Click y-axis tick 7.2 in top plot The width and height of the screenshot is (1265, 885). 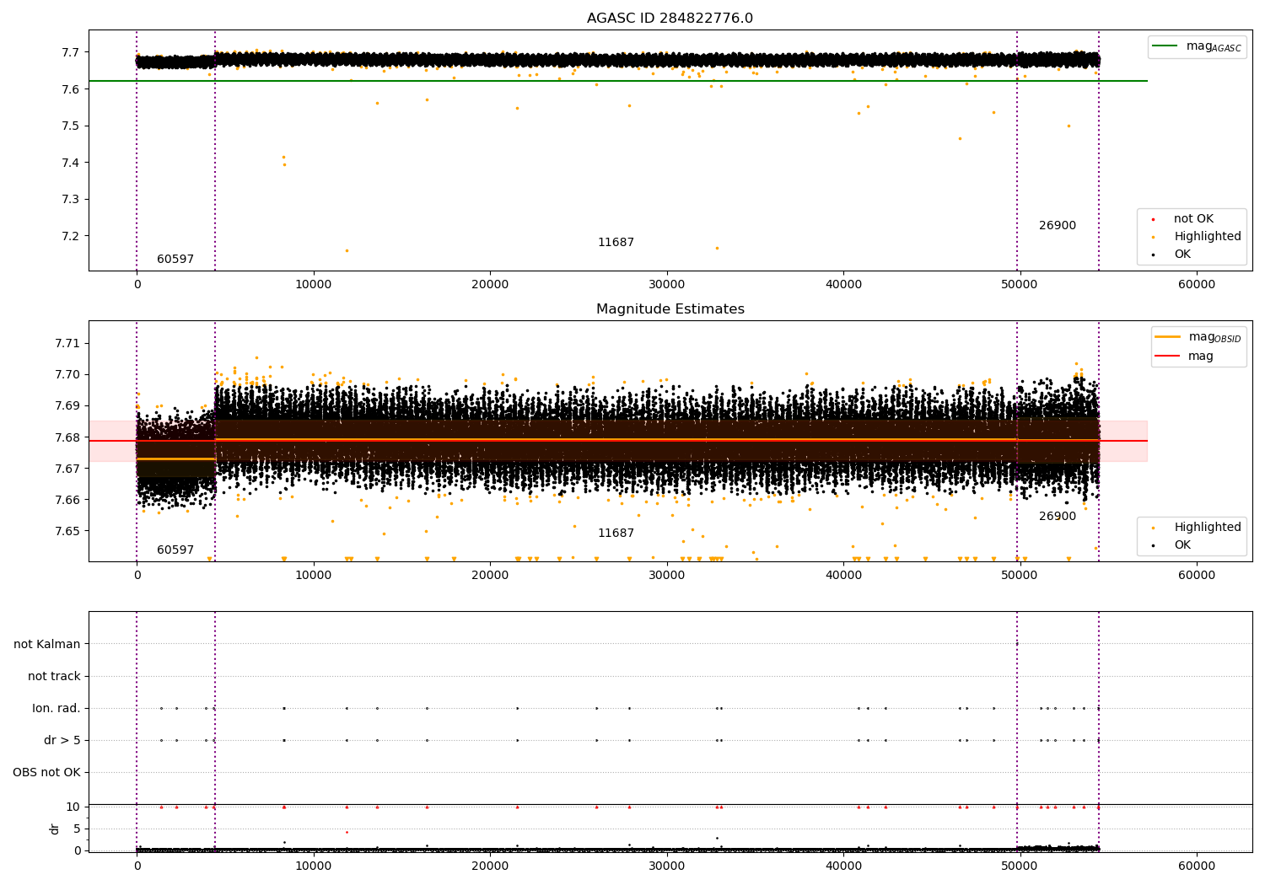[x=71, y=236]
